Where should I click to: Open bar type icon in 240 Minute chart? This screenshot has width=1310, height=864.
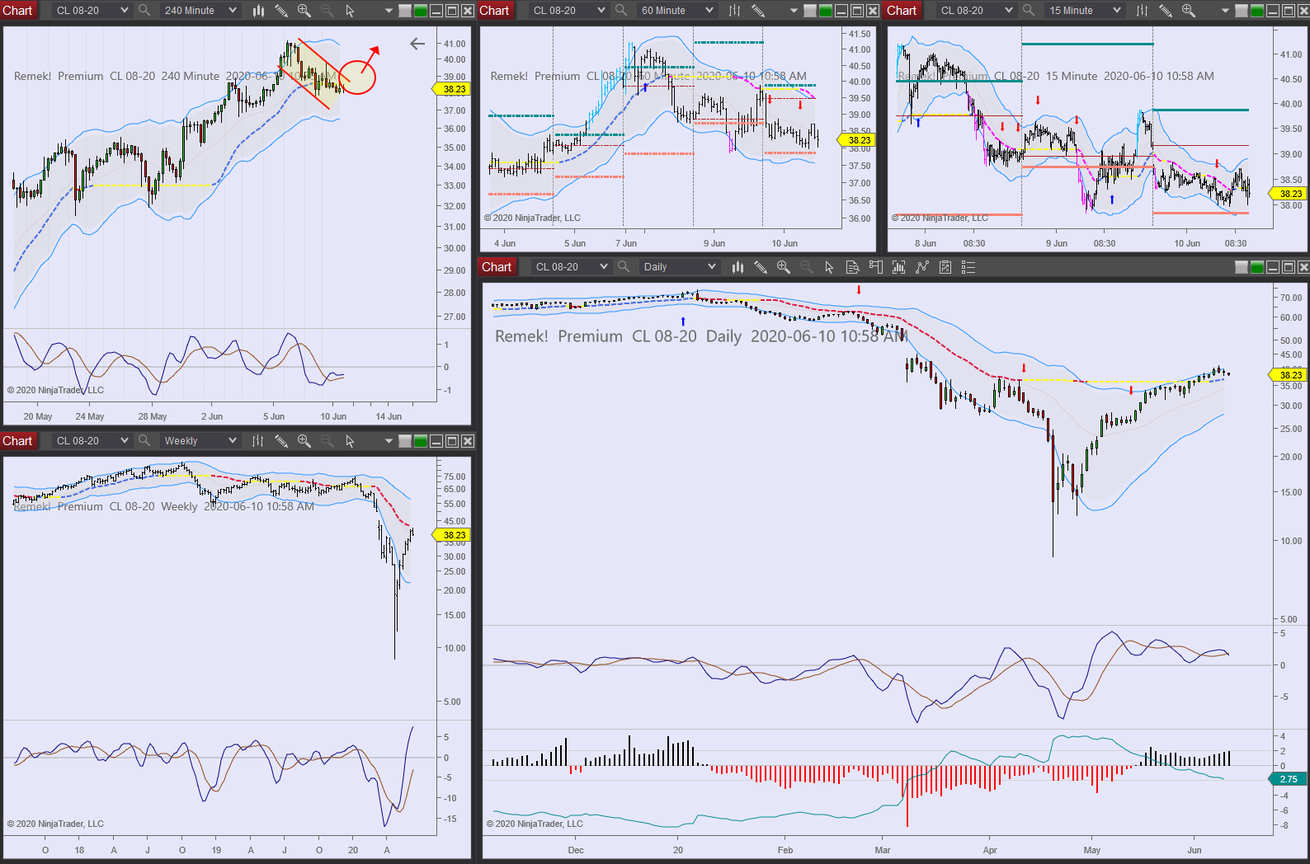[258, 11]
